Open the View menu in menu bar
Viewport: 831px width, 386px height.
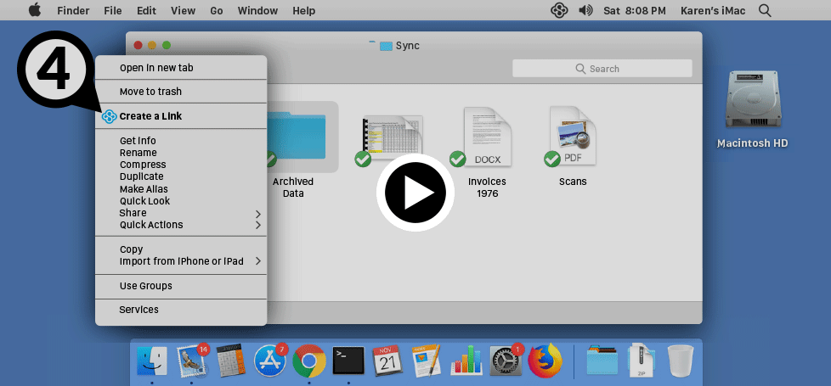tap(183, 11)
